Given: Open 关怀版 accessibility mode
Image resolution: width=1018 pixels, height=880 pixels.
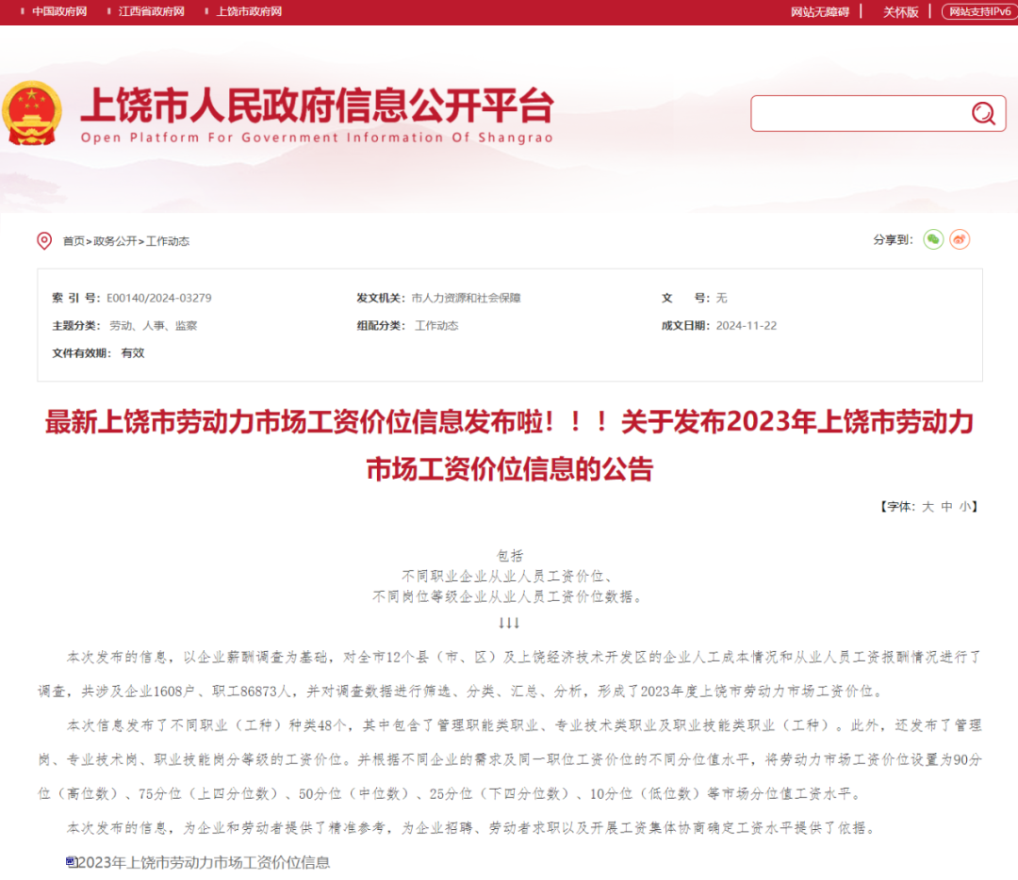Looking at the screenshot, I should 898,11.
